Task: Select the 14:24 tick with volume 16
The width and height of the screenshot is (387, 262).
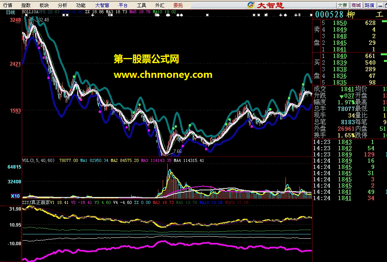Action: [x=345, y=161]
